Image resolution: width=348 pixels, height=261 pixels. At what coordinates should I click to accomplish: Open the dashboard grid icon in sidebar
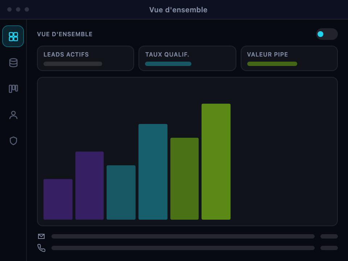[13, 36]
